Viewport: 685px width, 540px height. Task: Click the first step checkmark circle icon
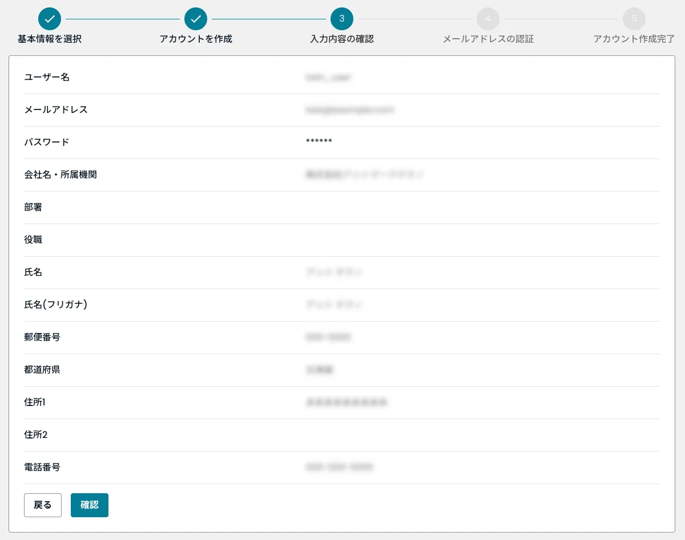50,19
